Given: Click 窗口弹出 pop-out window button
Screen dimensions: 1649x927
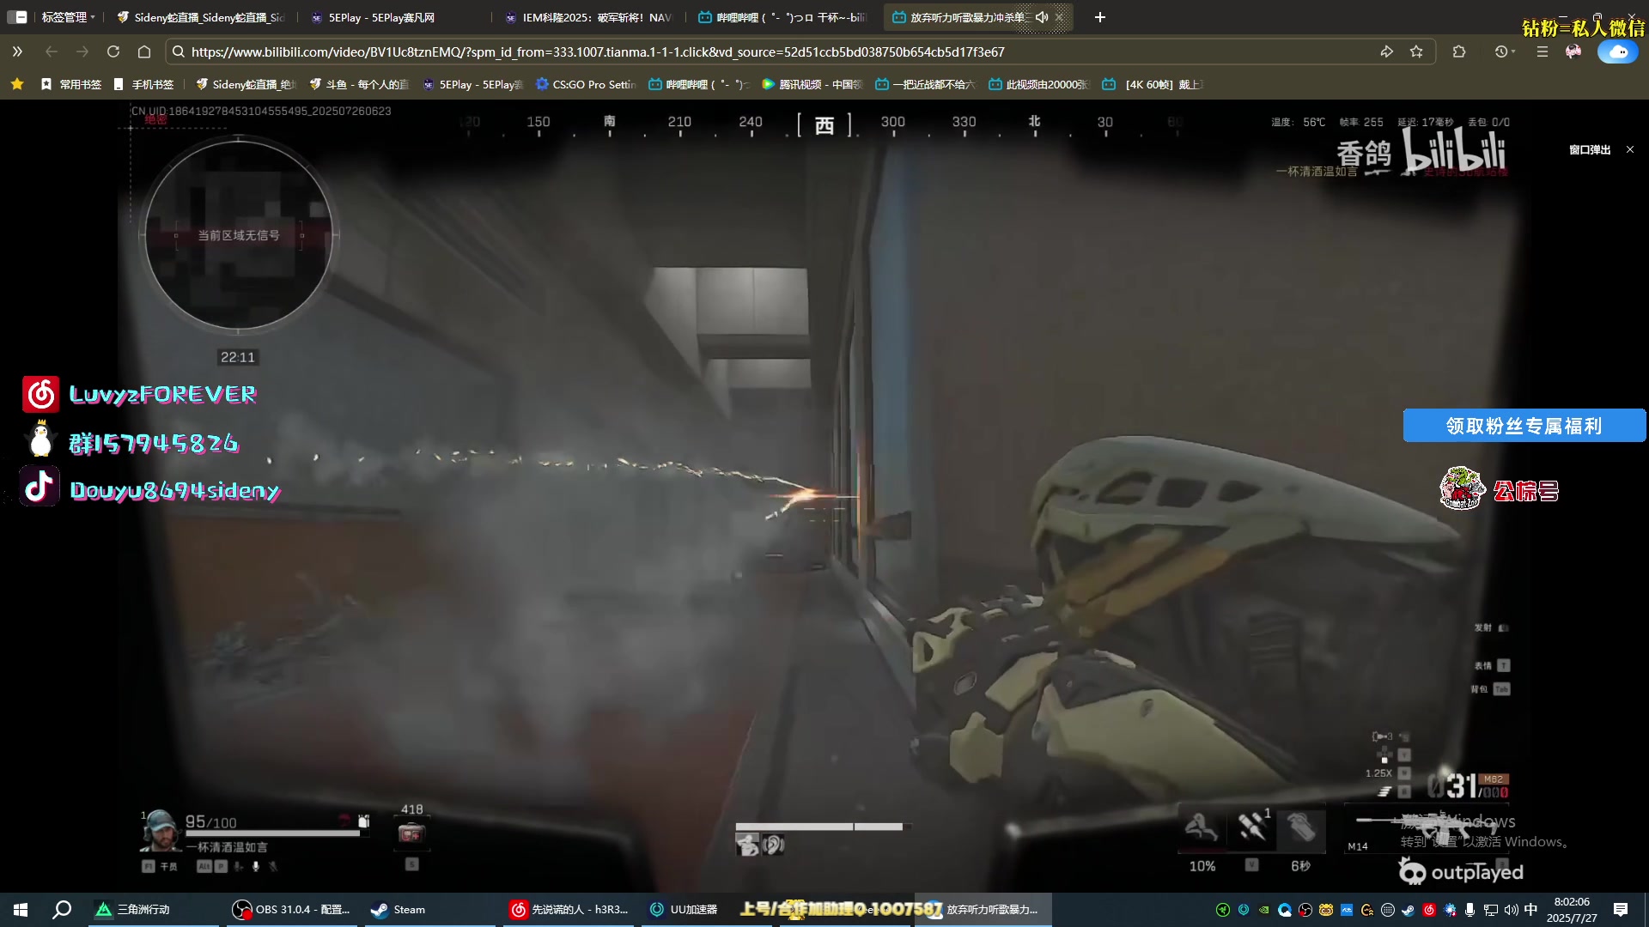Looking at the screenshot, I should [1590, 149].
